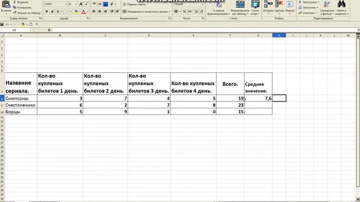Toggle underline formatting (Ч)
The image size is (360, 202).
click(x=57, y=11)
